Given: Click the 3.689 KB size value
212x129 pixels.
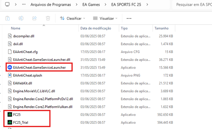Looking at the screenshot, I should click(167, 91).
